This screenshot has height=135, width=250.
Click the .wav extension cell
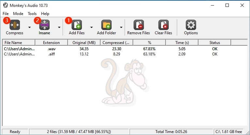tap(52, 49)
